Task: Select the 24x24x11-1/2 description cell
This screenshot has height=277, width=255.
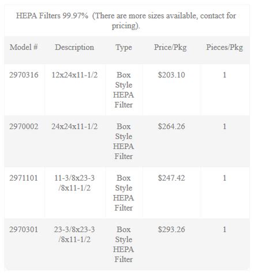Action: tap(74, 126)
